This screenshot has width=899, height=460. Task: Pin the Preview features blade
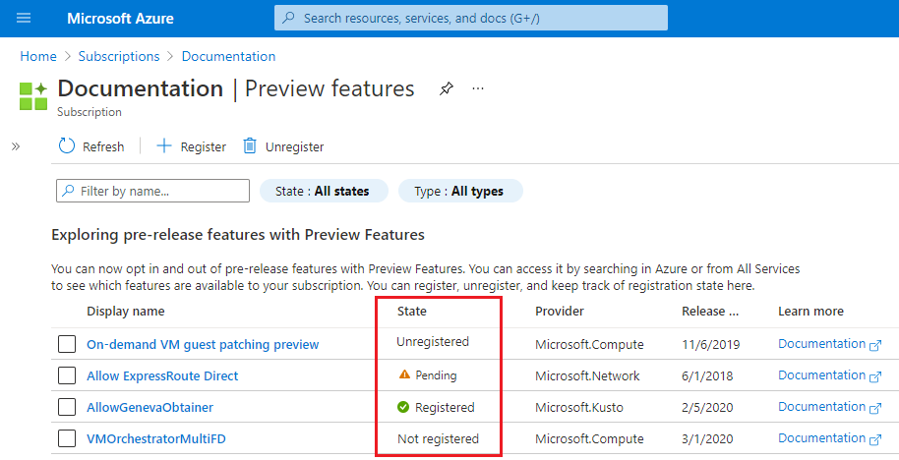(x=447, y=88)
